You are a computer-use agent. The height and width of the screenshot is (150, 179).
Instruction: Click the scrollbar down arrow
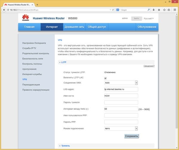coord(177,148)
